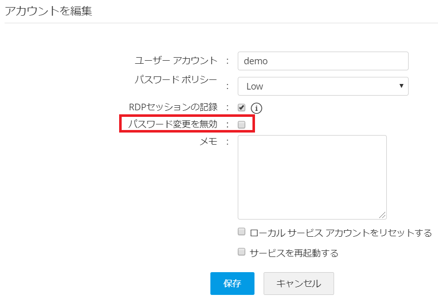Image resolution: width=438 pixels, height=302 pixels.
Task: Tick the local service account reset checkbox
Action: click(x=242, y=232)
